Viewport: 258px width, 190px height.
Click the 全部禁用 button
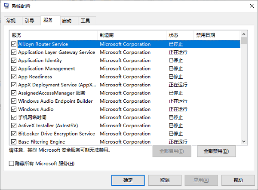pyautogui.click(x=216, y=151)
